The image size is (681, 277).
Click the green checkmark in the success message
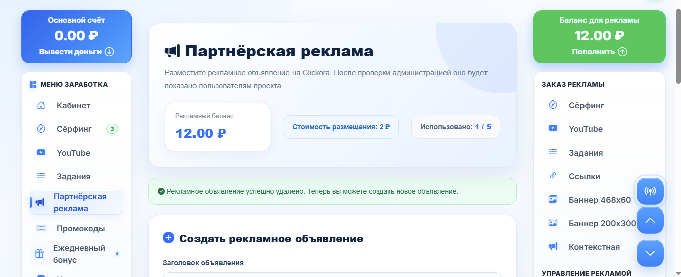pyautogui.click(x=161, y=191)
